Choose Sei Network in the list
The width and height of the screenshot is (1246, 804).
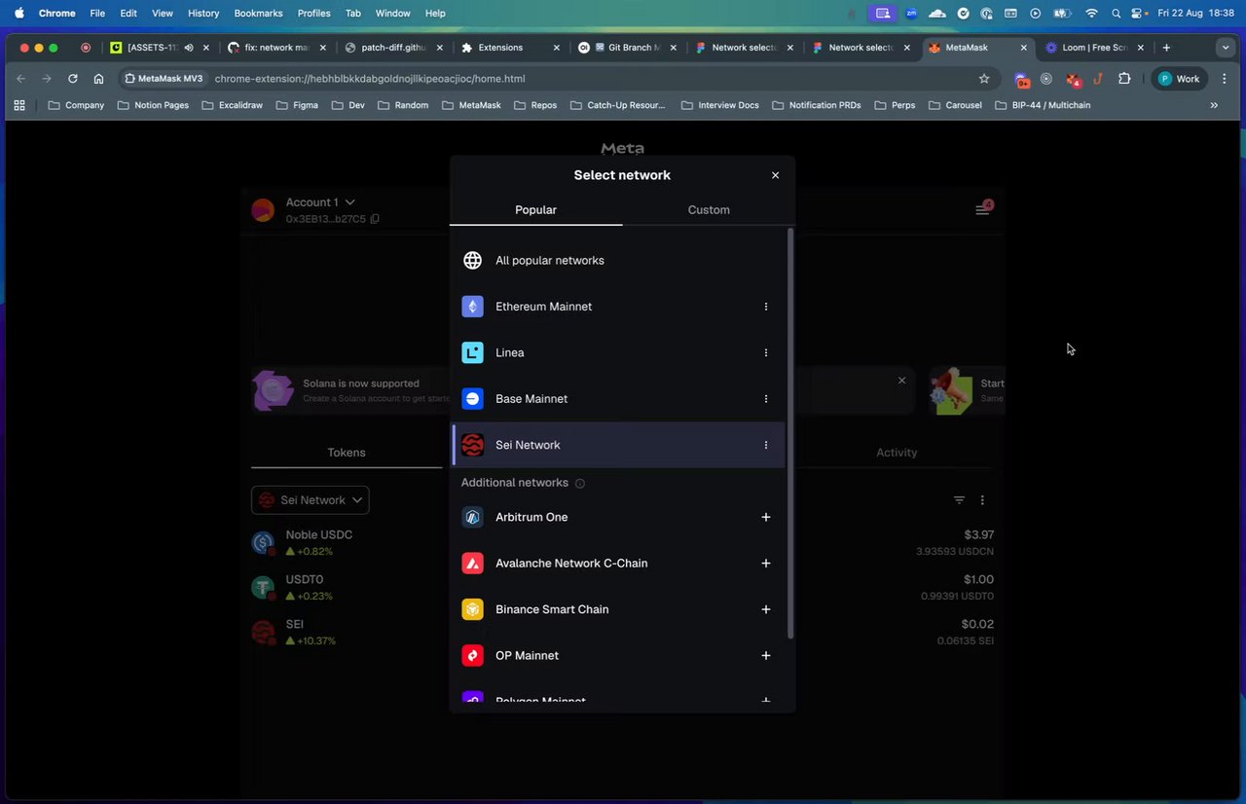coord(618,445)
